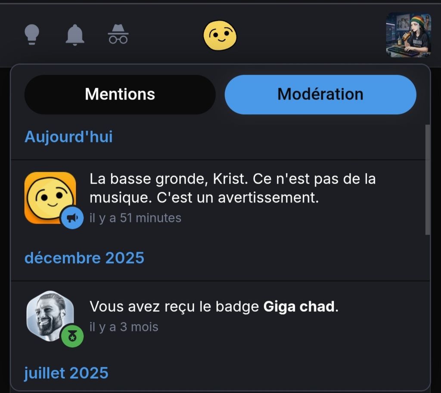Click the blue megaphone badge icon
The height and width of the screenshot is (393, 441).
[x=72, y=218]
